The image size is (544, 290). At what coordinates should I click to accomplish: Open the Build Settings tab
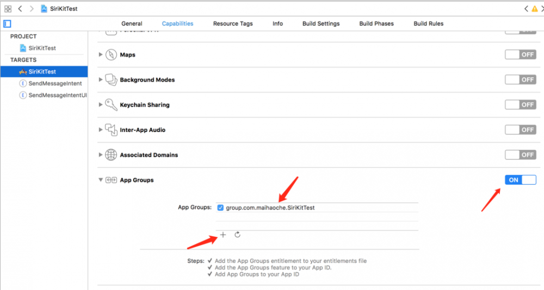(x=321, y=23)
